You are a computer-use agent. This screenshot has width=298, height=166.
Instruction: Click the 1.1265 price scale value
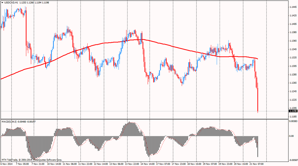click(293, 83)
